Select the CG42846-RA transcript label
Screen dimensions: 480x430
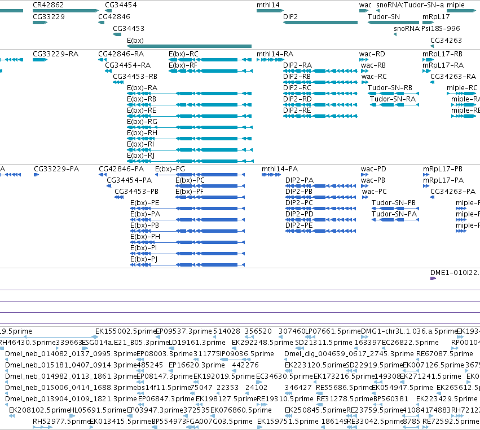121,54
